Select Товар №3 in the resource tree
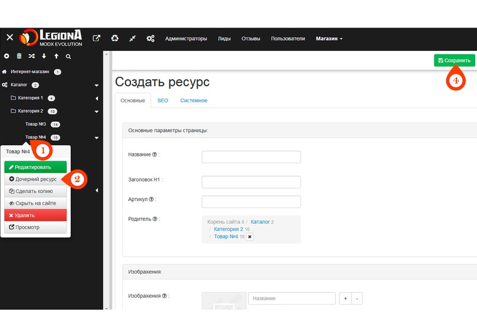477x326 pixels. [36, 124]
